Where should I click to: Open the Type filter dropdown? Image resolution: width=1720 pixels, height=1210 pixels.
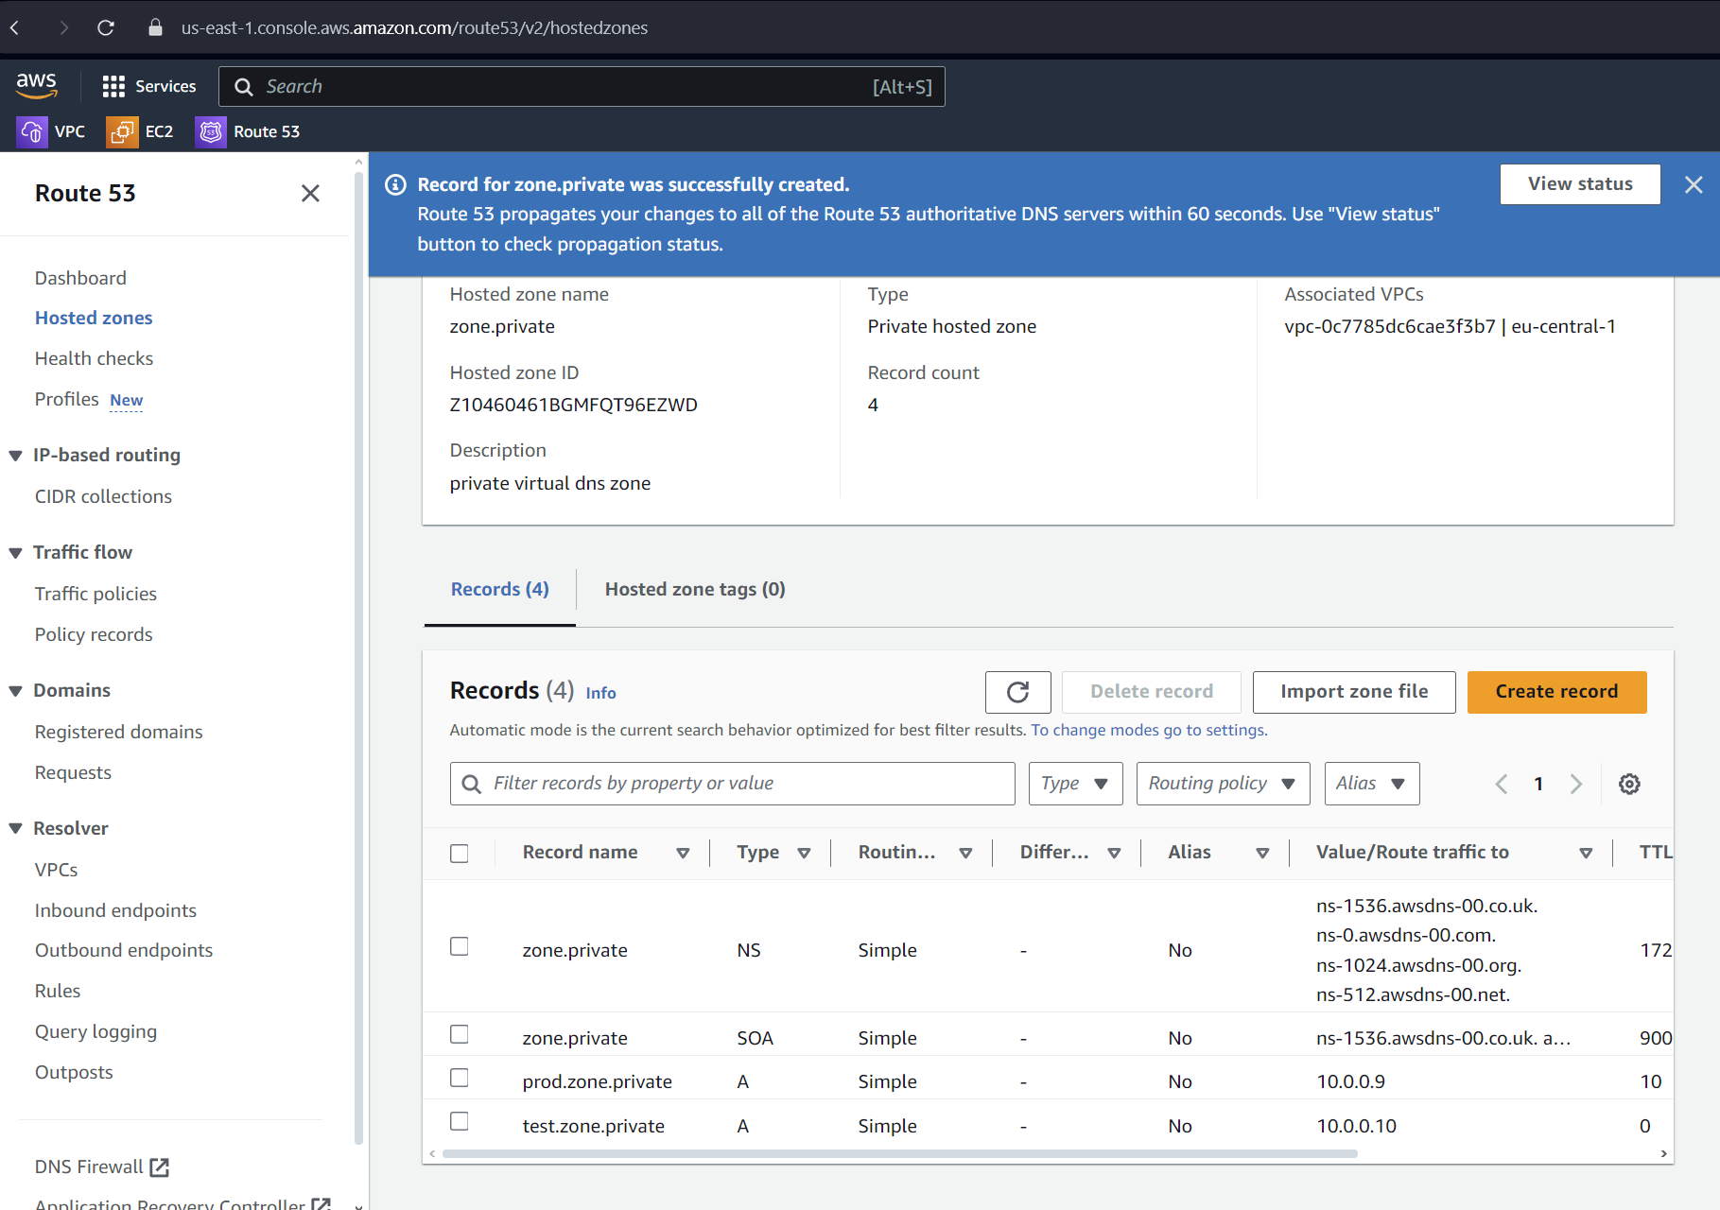[1075, 784]
